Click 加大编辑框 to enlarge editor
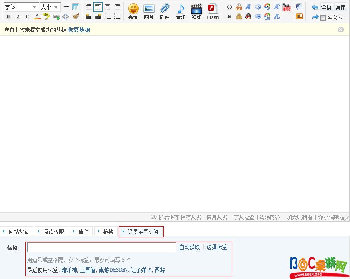The image size is (350, 279). [x=299, y=217]
